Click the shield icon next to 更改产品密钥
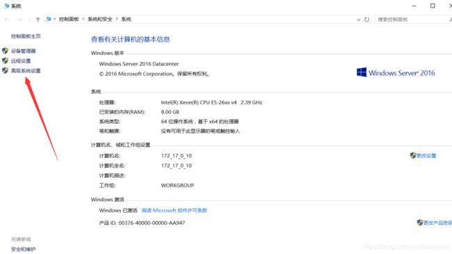This screenshot has width=452, height=254. (x=420, y=223)
